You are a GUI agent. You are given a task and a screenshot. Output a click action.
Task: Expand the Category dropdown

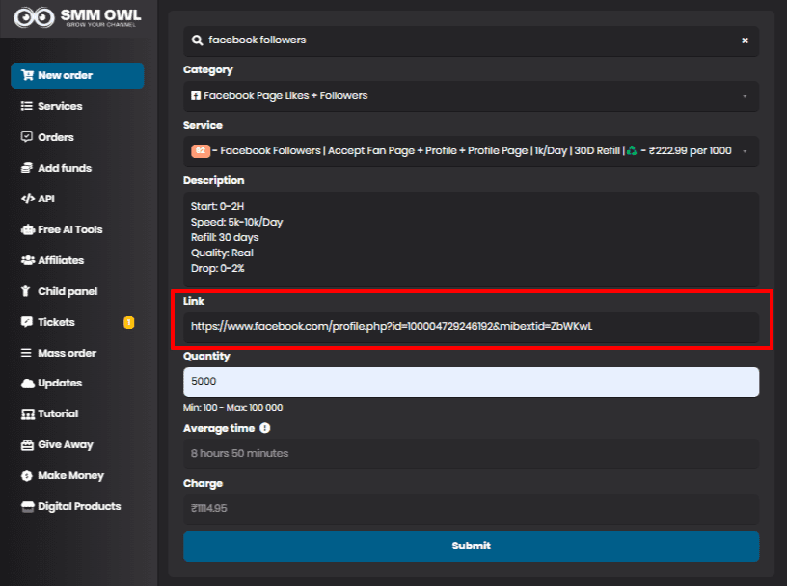pos(471,96)
